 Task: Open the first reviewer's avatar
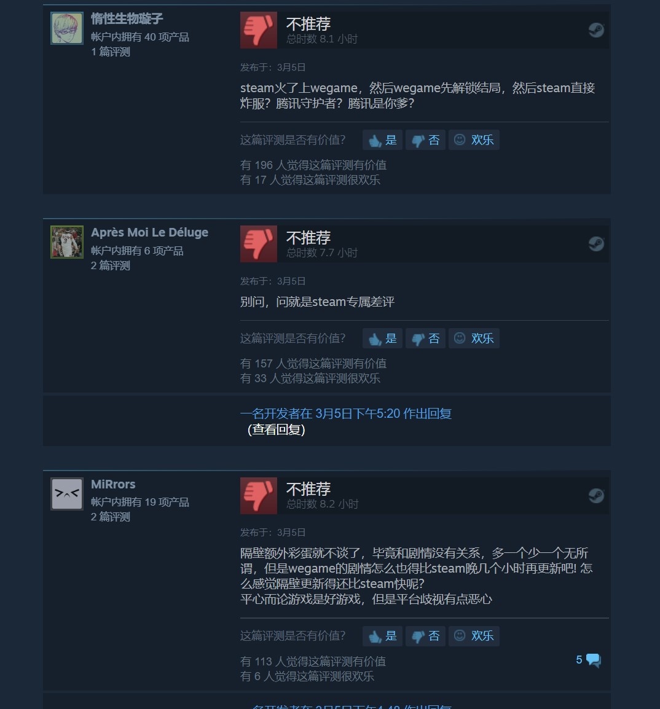click(x=67, y=28)
